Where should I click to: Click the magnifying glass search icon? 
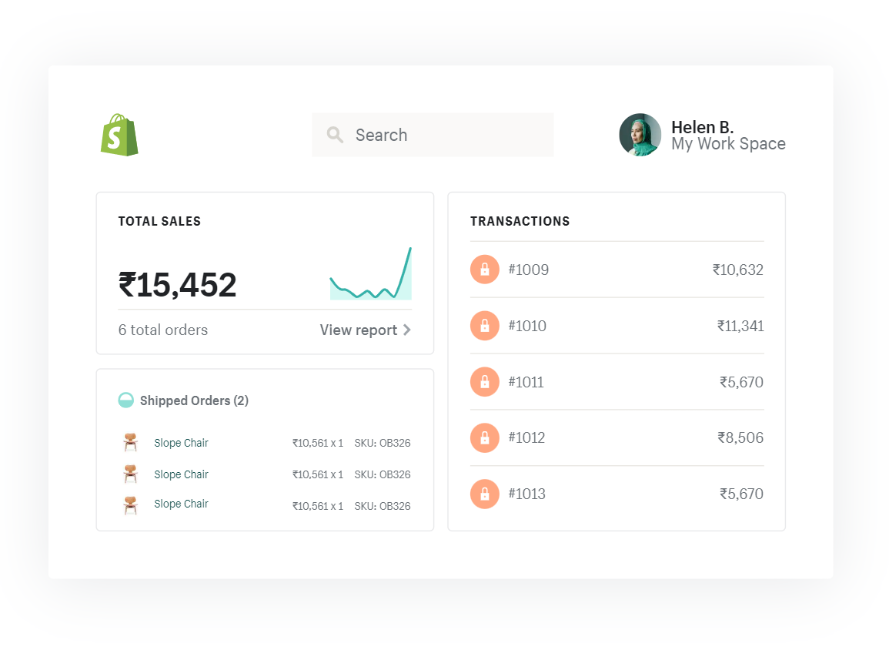click(x=335, y=135)
